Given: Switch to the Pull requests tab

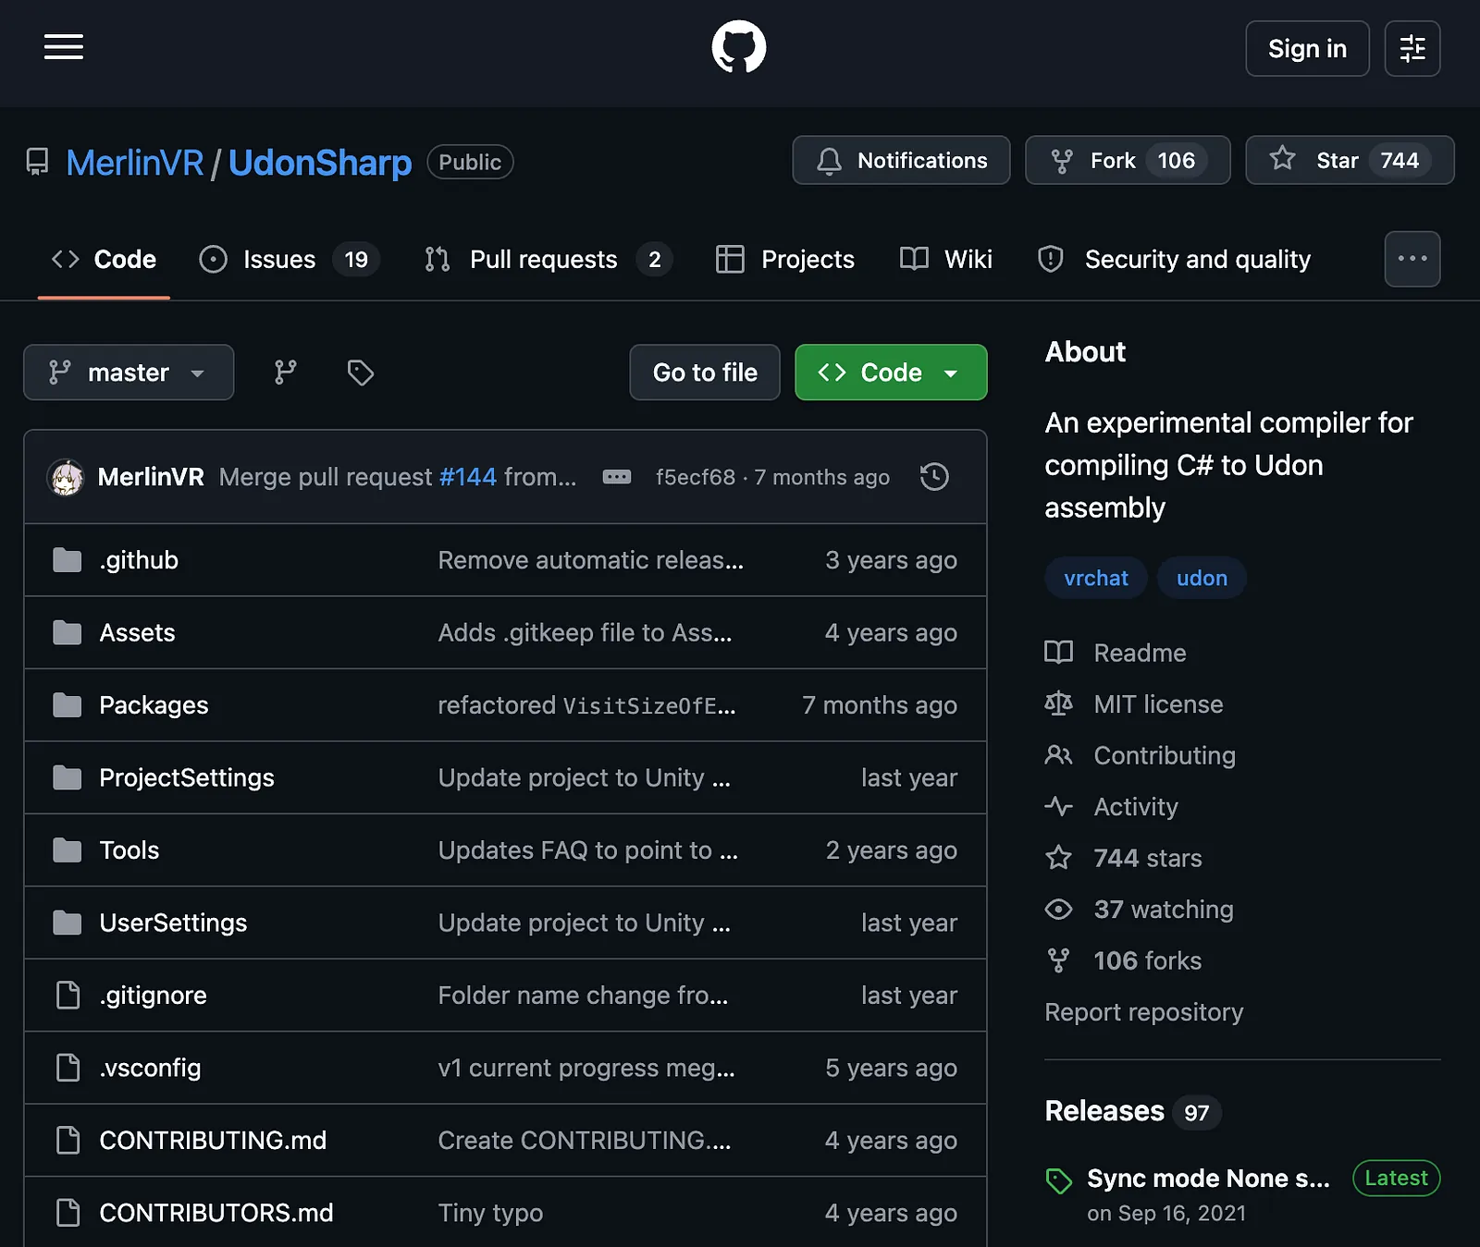Looking at the screenshot, I should click(549, 260).
